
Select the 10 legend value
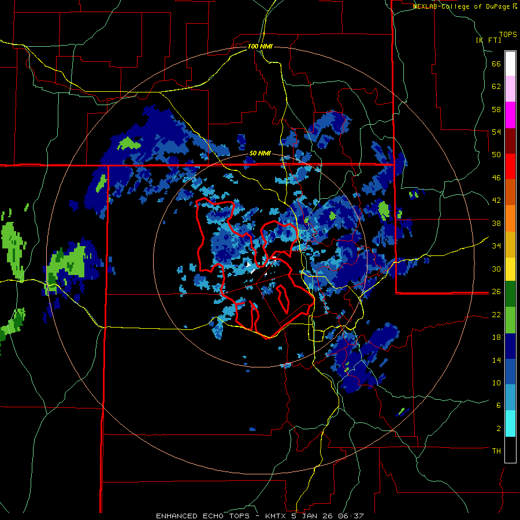coord(496,382)
